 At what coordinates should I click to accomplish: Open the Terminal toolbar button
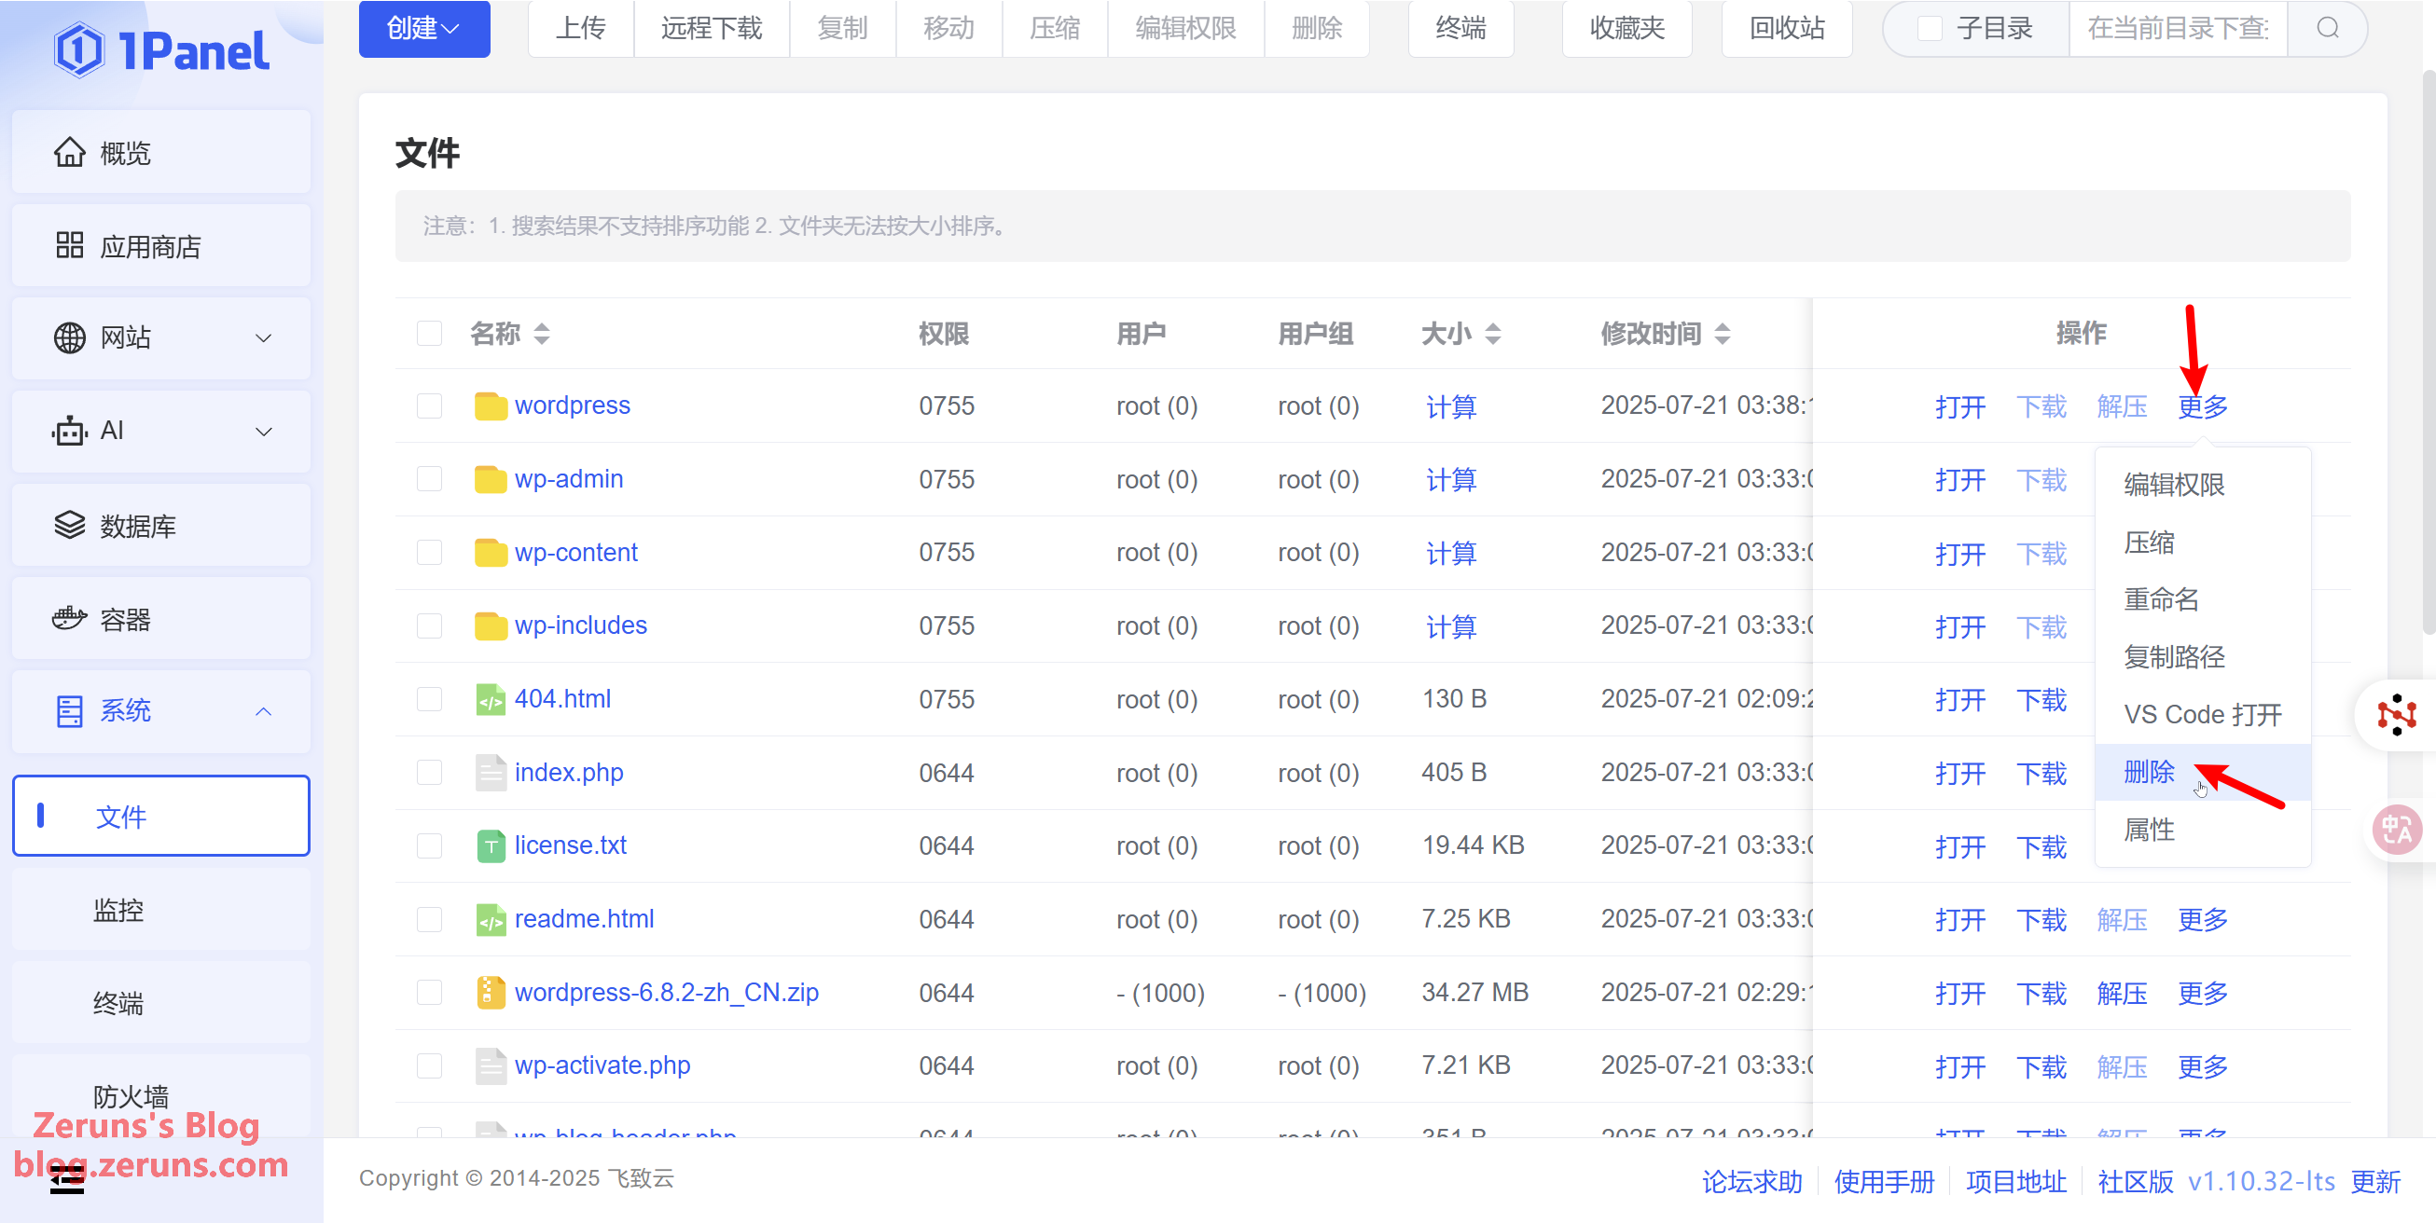coord(1460,28)
